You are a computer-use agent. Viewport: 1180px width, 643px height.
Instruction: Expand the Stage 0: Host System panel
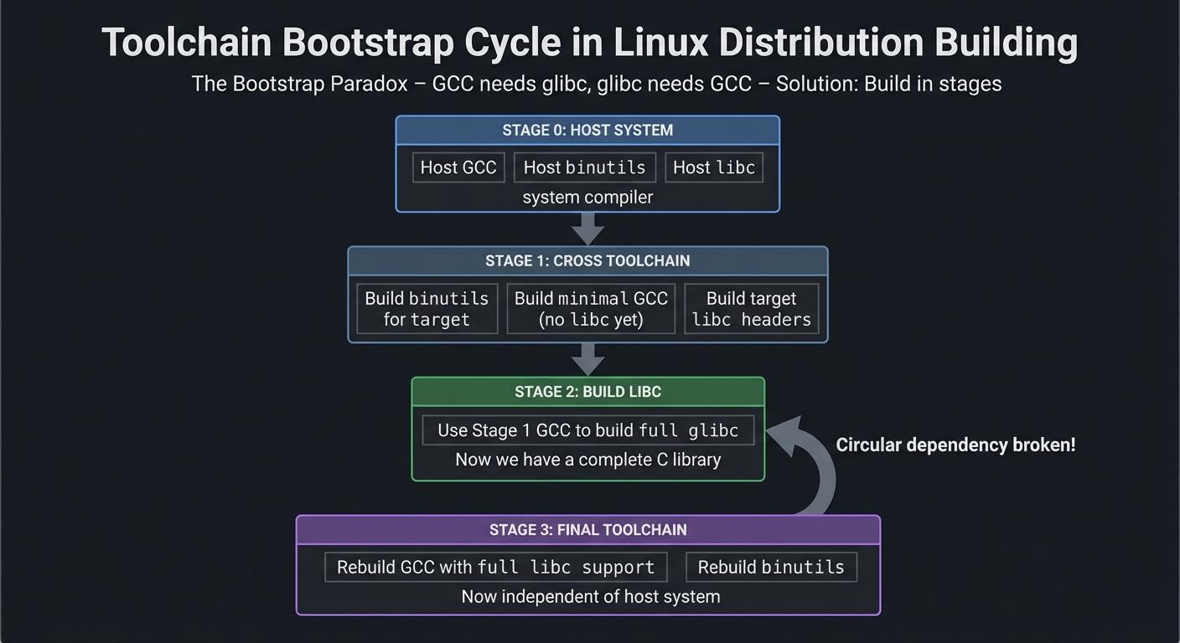[x=587, y=130]
